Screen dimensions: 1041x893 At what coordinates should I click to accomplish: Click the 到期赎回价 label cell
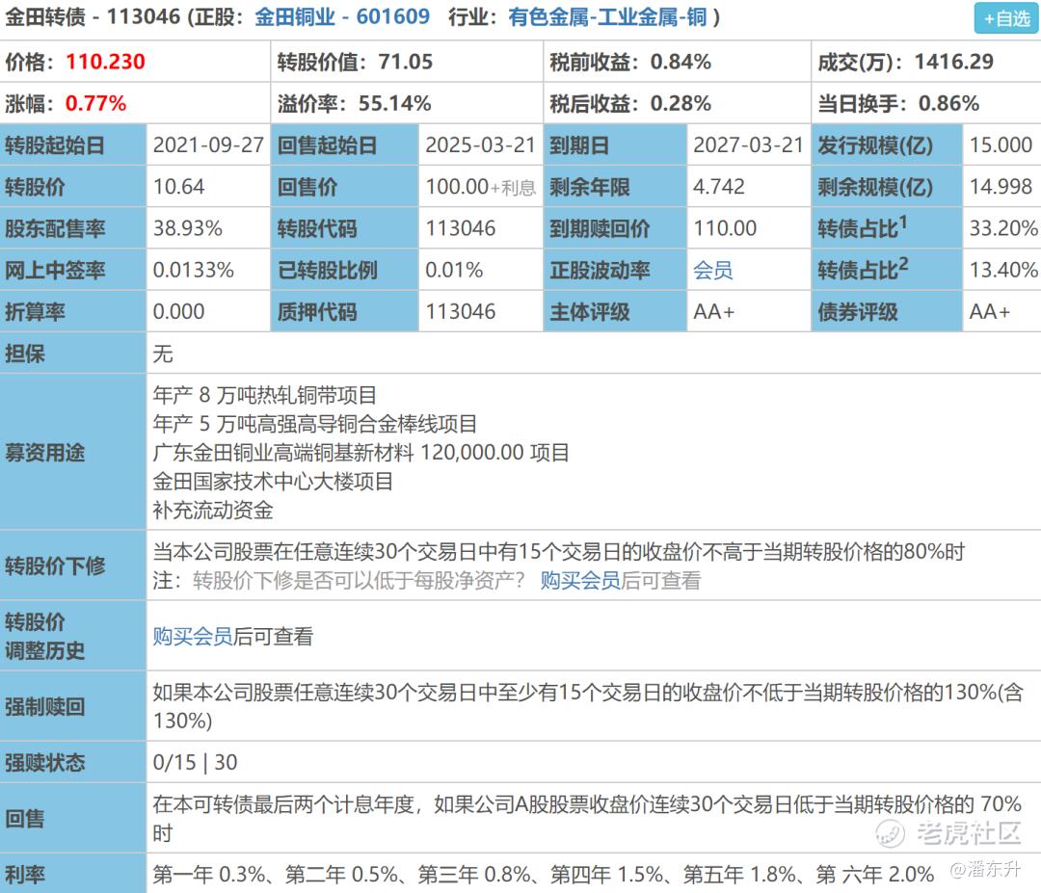[x=615, y=228]
